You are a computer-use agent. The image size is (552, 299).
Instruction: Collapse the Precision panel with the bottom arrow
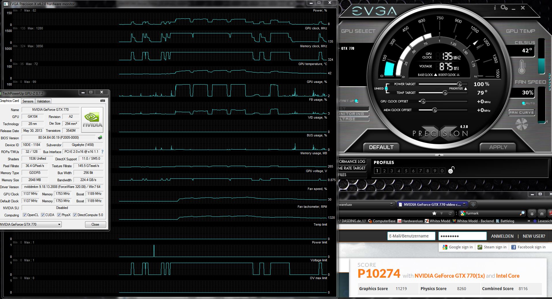point(439,155)
